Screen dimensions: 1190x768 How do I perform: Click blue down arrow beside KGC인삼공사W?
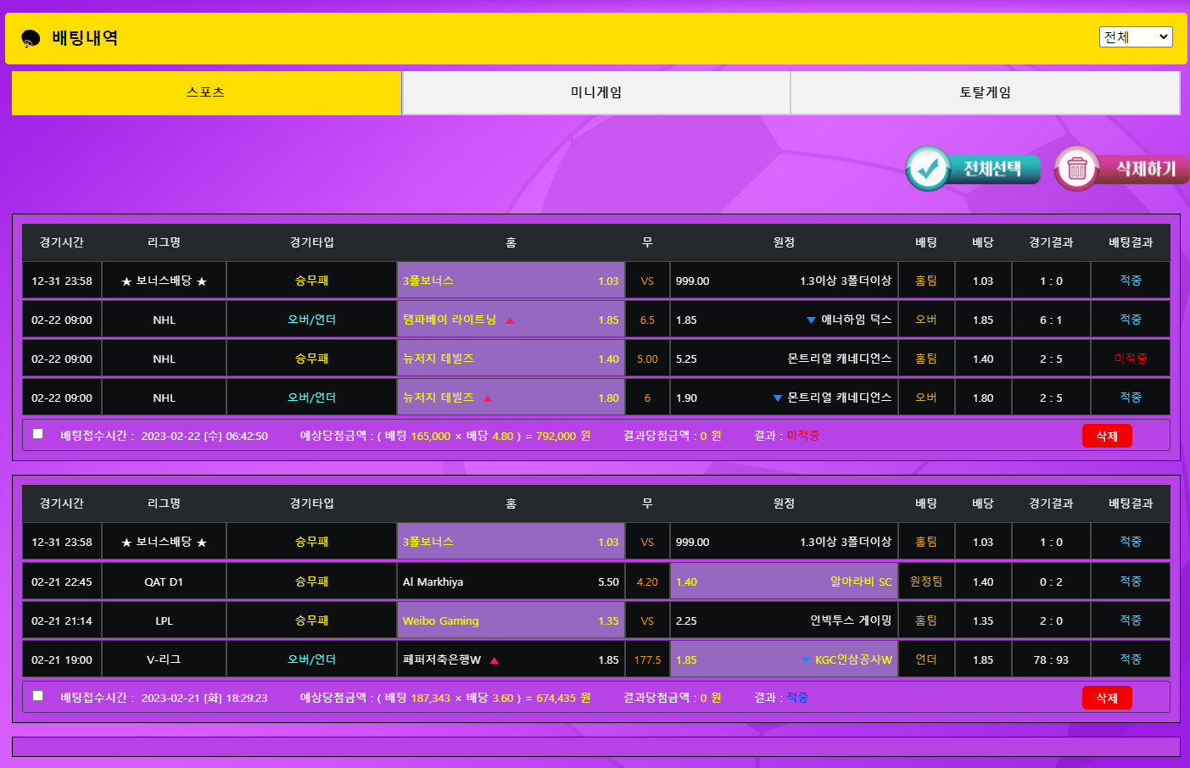(806, 660)
